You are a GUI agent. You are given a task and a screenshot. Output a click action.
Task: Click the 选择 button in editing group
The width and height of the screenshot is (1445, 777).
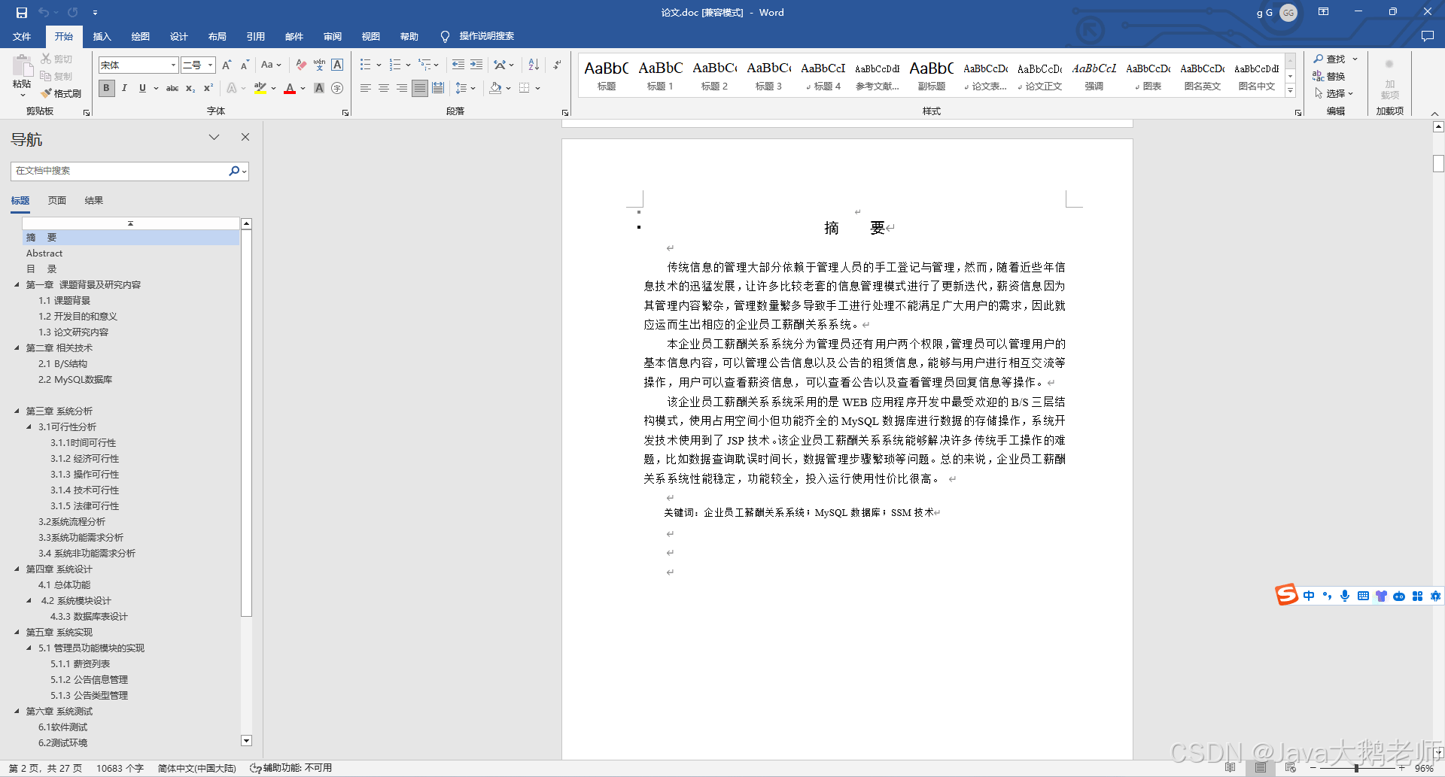1336,93
